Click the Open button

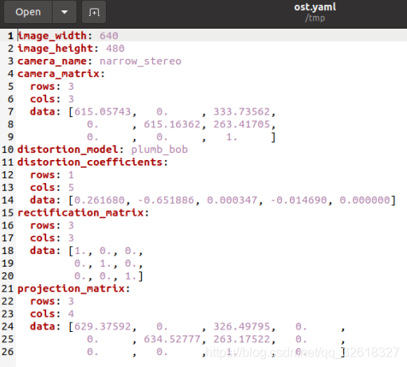click(28, 12)
